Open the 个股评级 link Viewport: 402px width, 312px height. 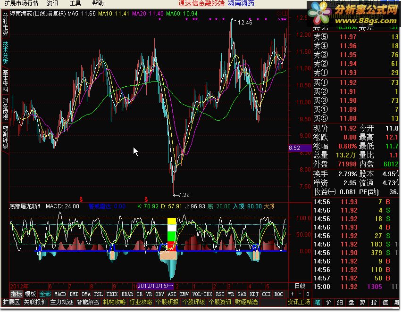tap(193, 302)
